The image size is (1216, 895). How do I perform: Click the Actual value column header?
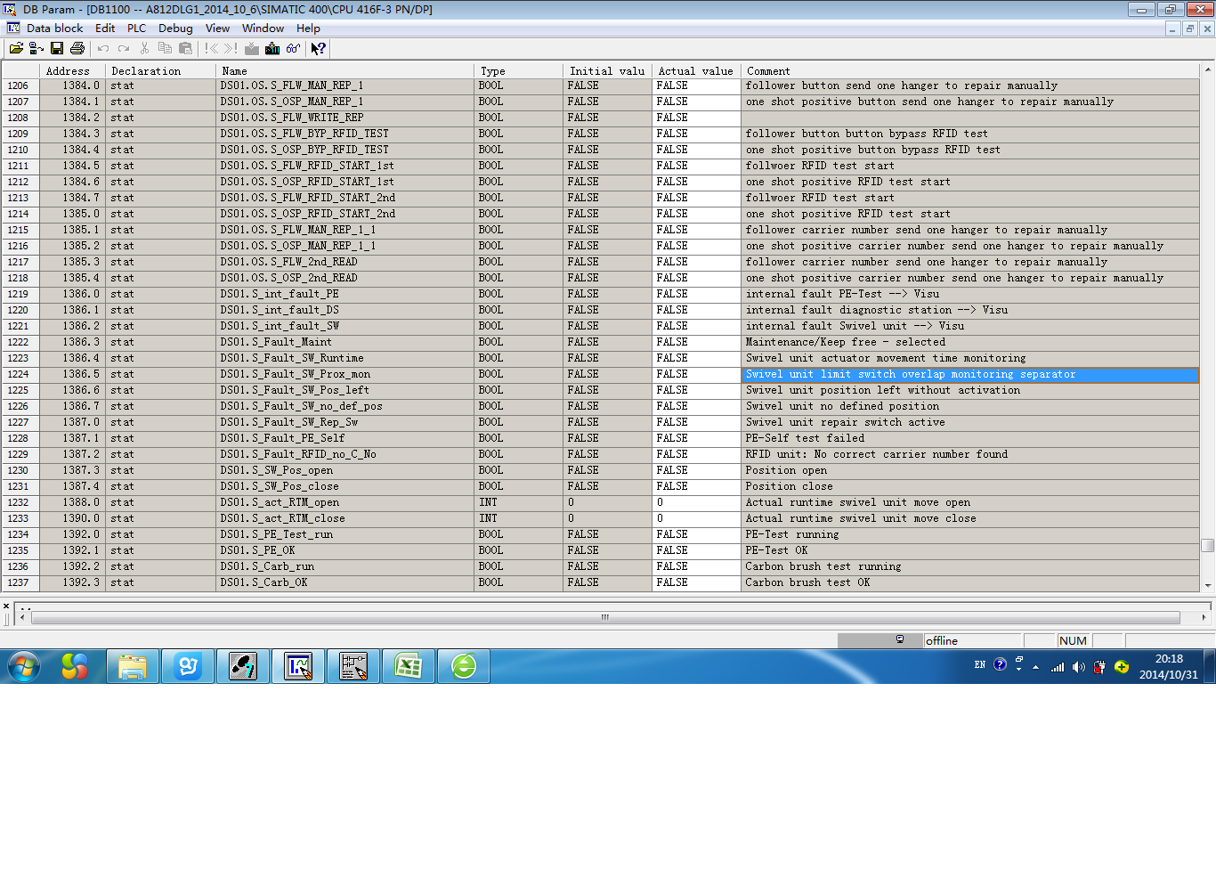click(696, 70)
